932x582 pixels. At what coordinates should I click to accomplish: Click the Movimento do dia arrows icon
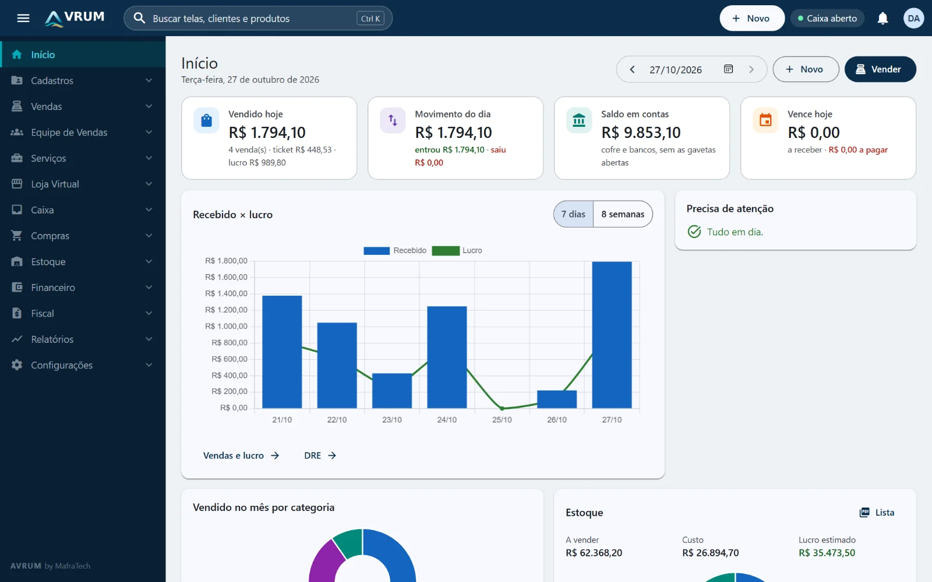point(393,120)
